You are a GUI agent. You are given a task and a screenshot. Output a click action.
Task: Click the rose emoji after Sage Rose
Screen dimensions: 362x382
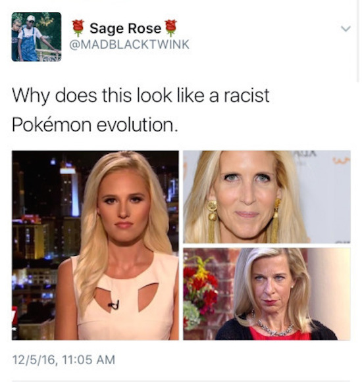pyautogui.click(x=170, y=28)
